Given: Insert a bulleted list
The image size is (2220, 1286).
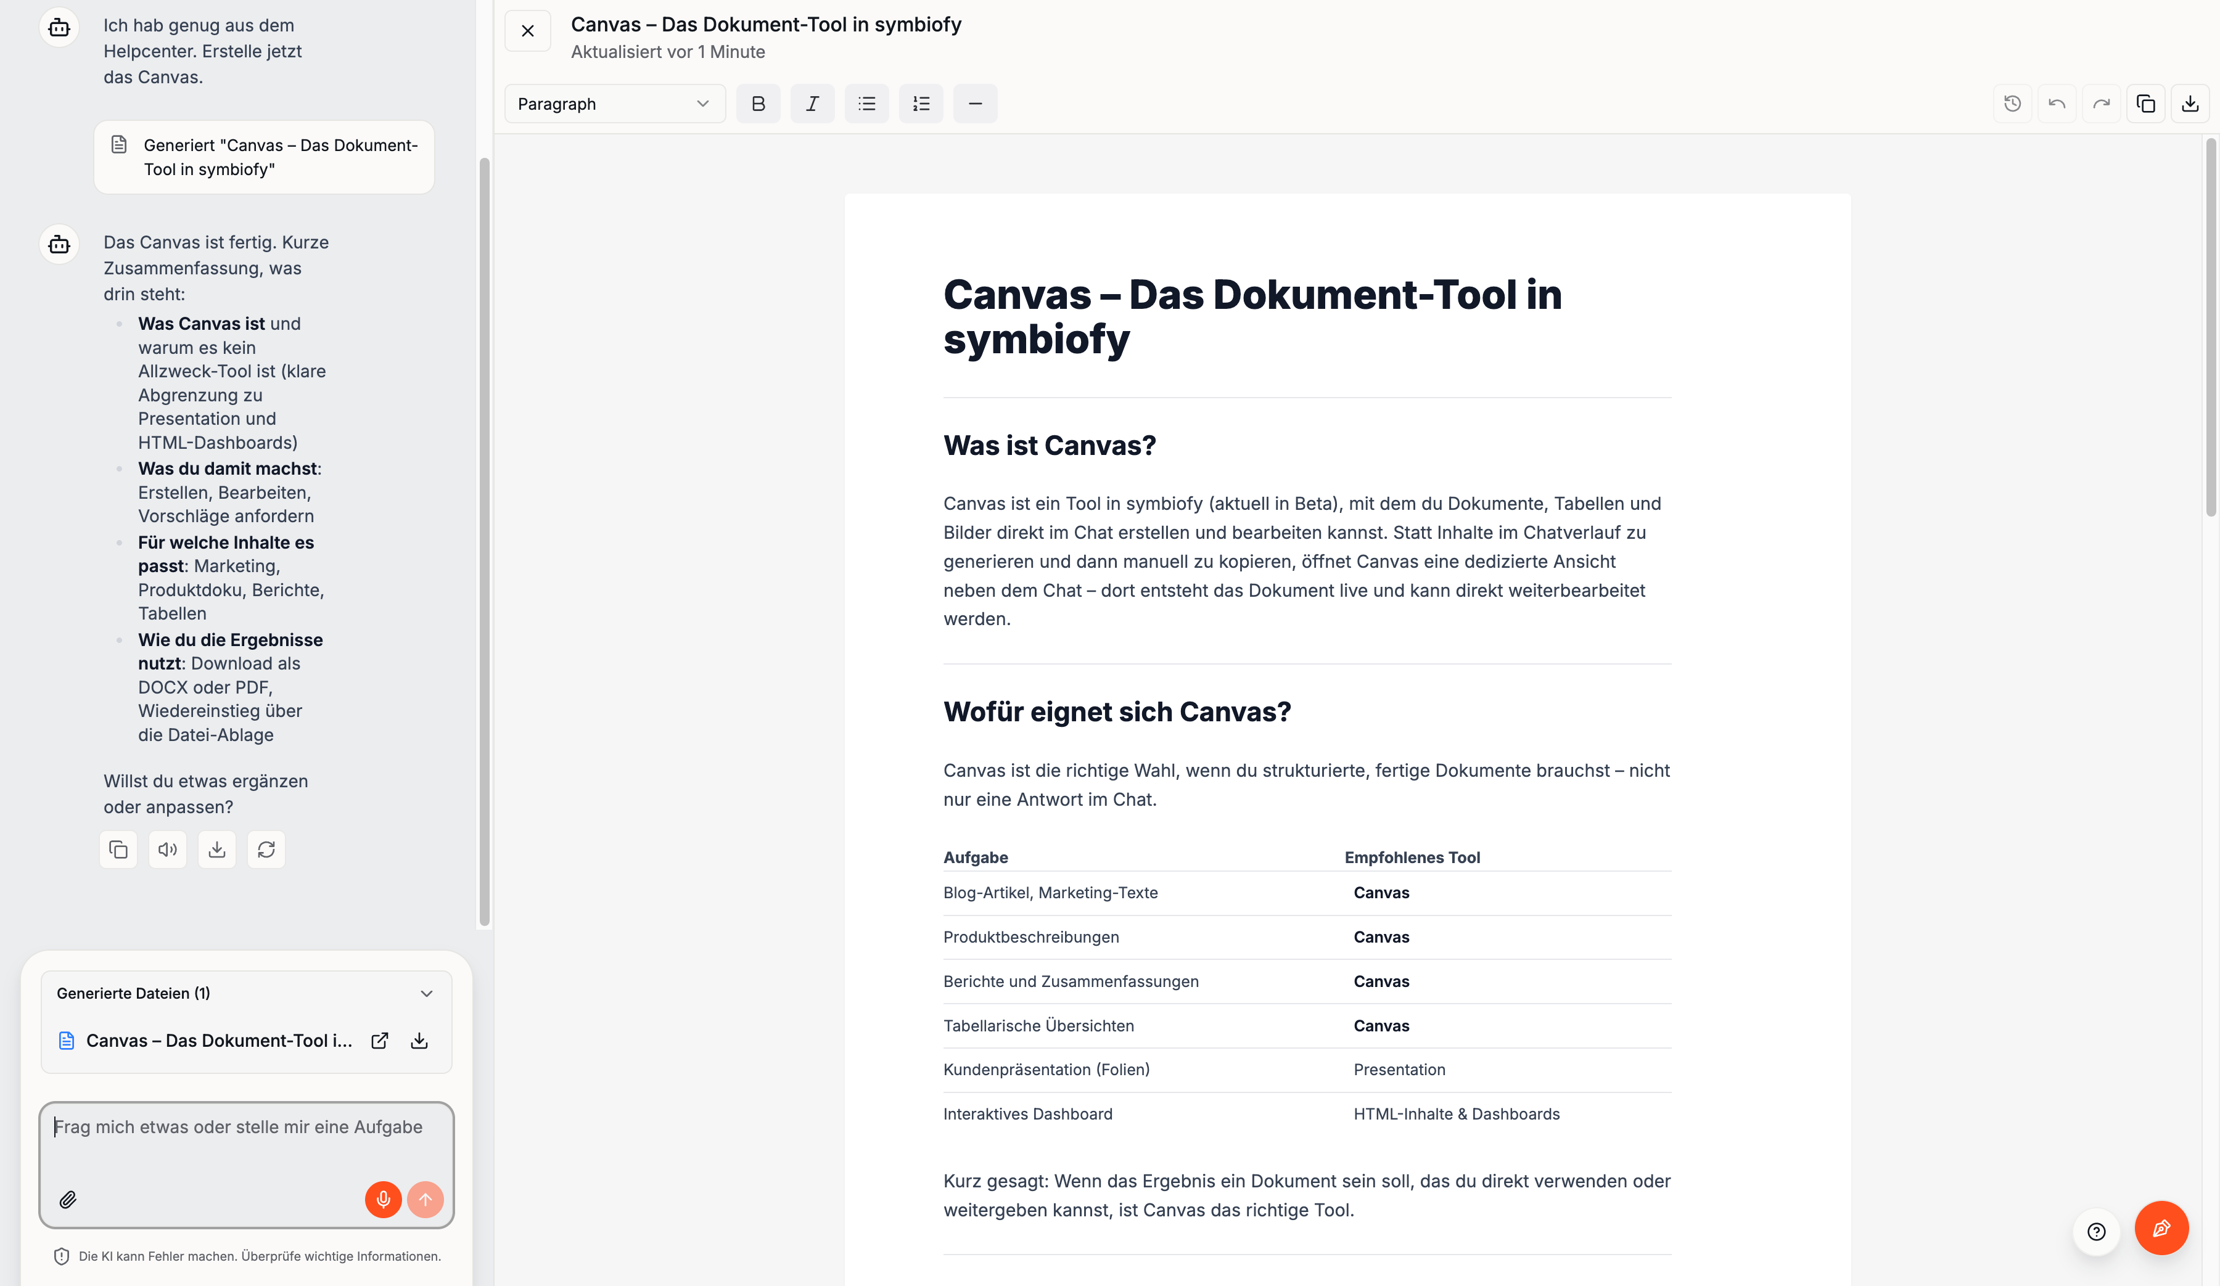Looking at the screenshot, I should [x=867, y=104].
